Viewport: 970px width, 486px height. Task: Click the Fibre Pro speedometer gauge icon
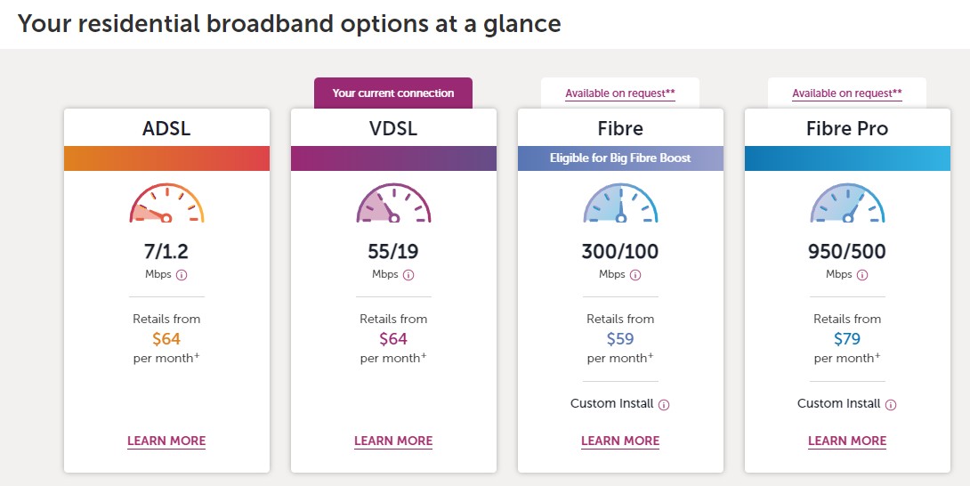(x=847, y=205)
